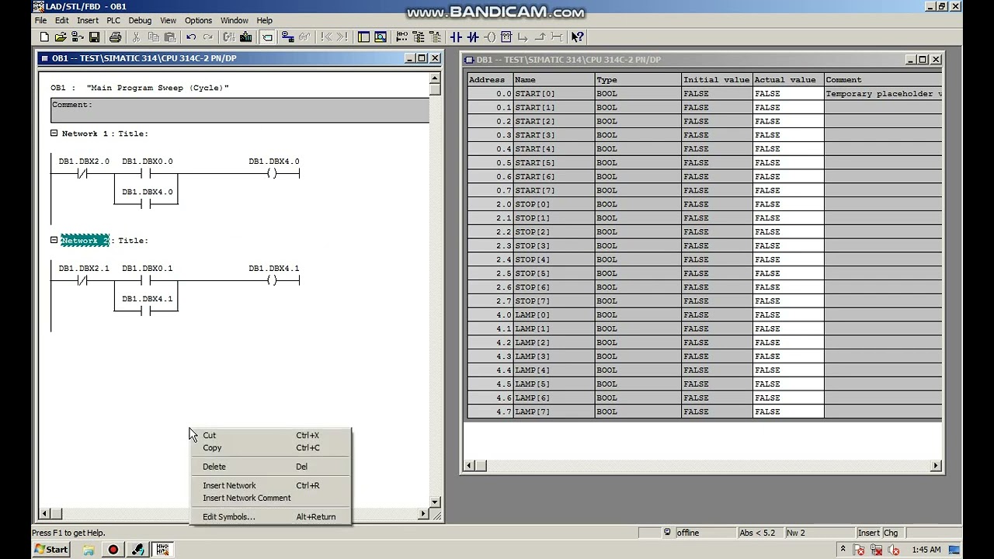Click the Download to PLC icon
This screenshot has height=559, width=994.
coord(246,37)
